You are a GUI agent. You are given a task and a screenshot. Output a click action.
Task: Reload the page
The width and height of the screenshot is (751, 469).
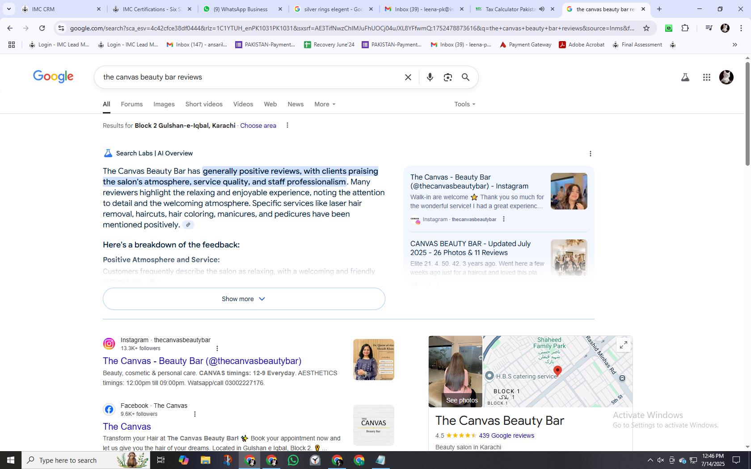coord(42,28)
